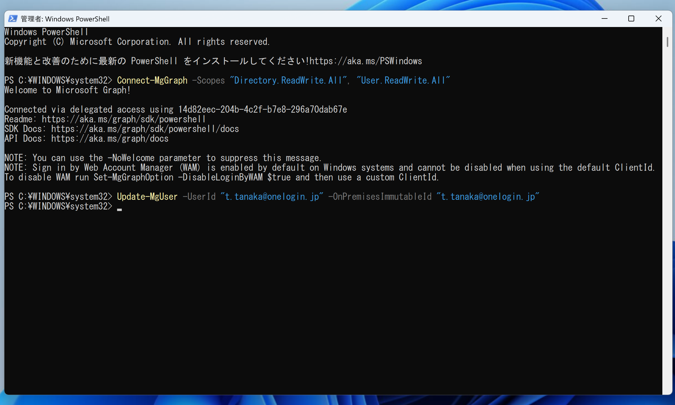
Task: Click the -OnPremisesImmutableId parameter
Action: (380, 197)
